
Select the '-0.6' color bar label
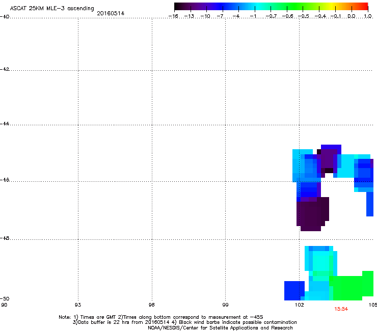pos(287,16)
